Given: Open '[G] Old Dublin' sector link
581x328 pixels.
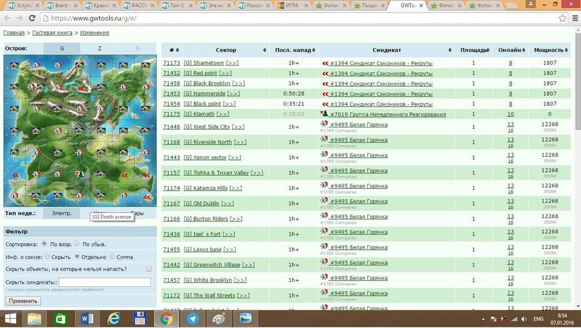Looking at the screenshot, I should pyautogui.click(x=202, y=204).
